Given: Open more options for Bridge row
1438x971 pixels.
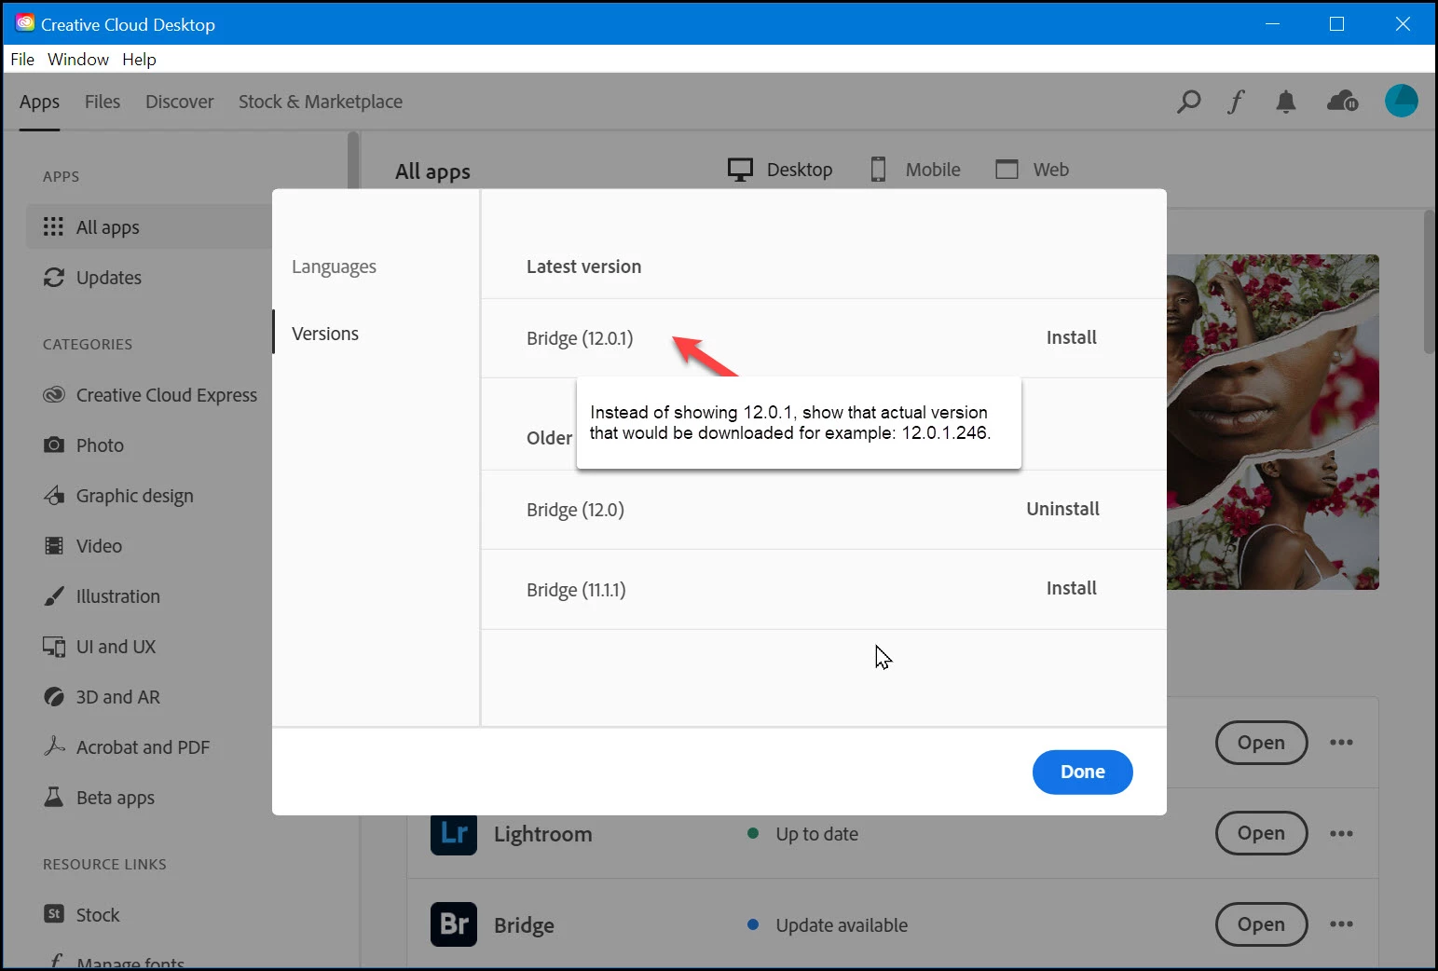Looking at the screenshot, I should click(1341, 924).
